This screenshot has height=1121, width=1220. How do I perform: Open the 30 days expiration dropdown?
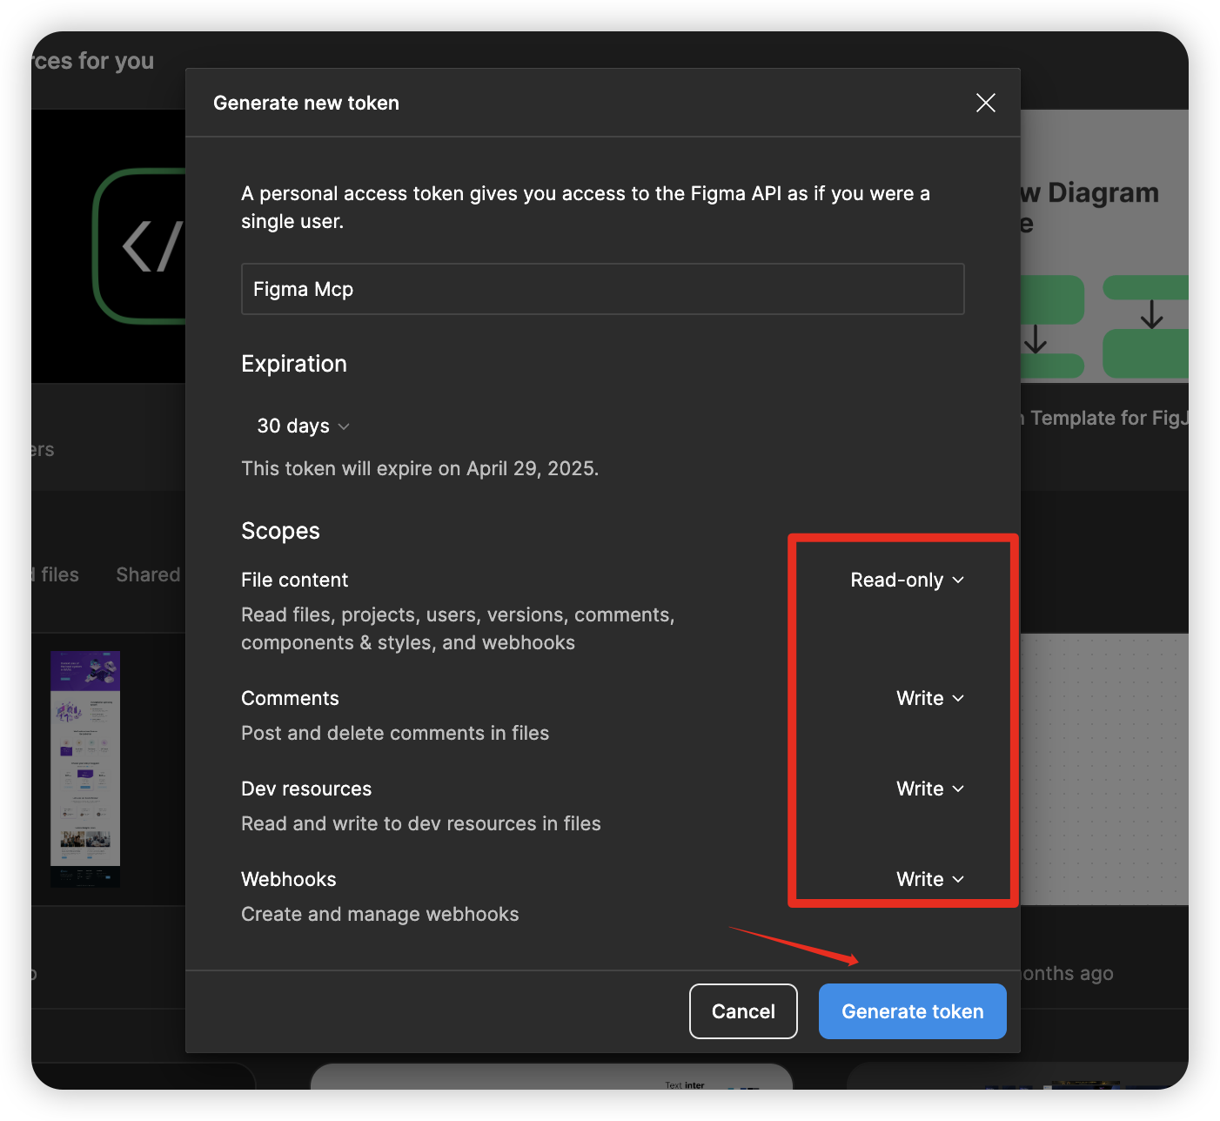[303, 426]
